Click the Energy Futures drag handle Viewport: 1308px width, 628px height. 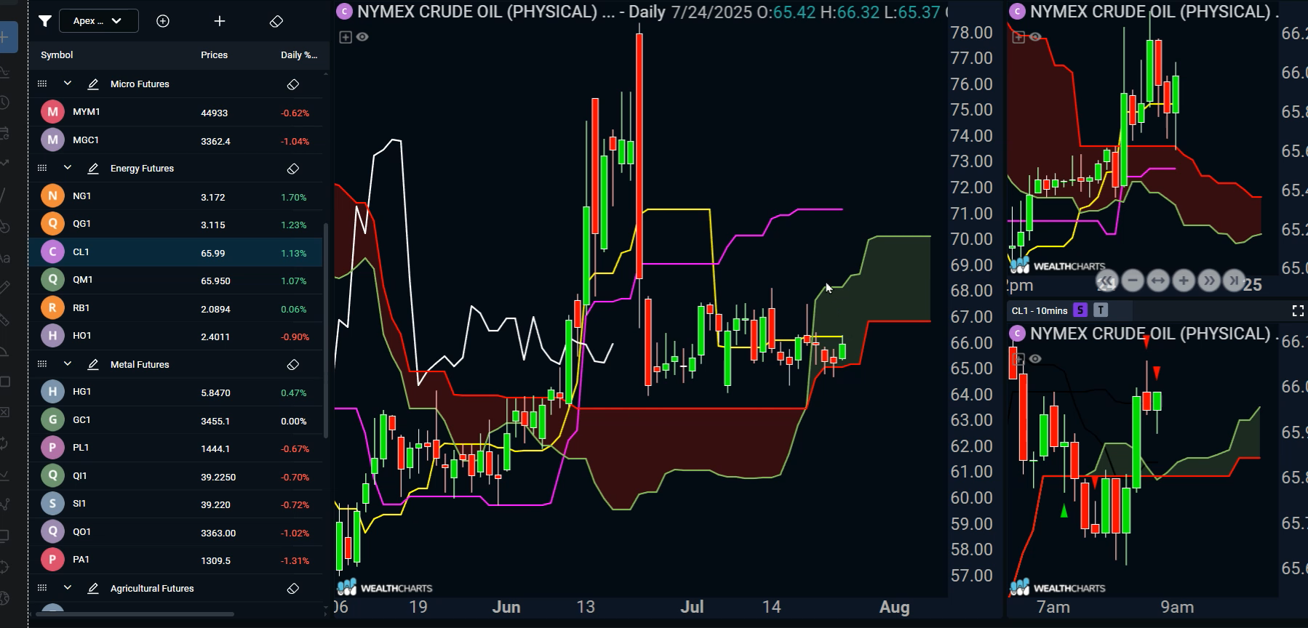pyautogui.click(x=42, y=168)
